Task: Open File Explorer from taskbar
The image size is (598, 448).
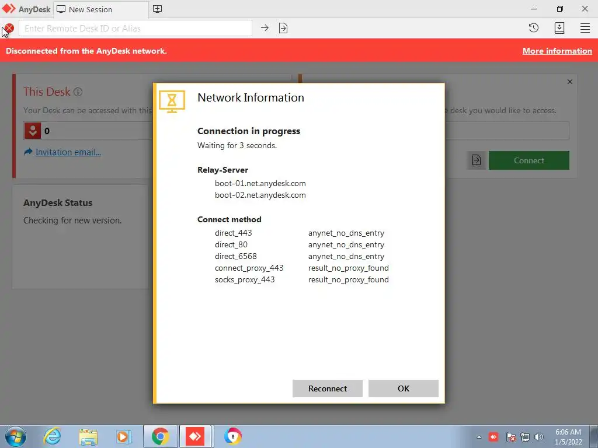Action: coord(88,436)
